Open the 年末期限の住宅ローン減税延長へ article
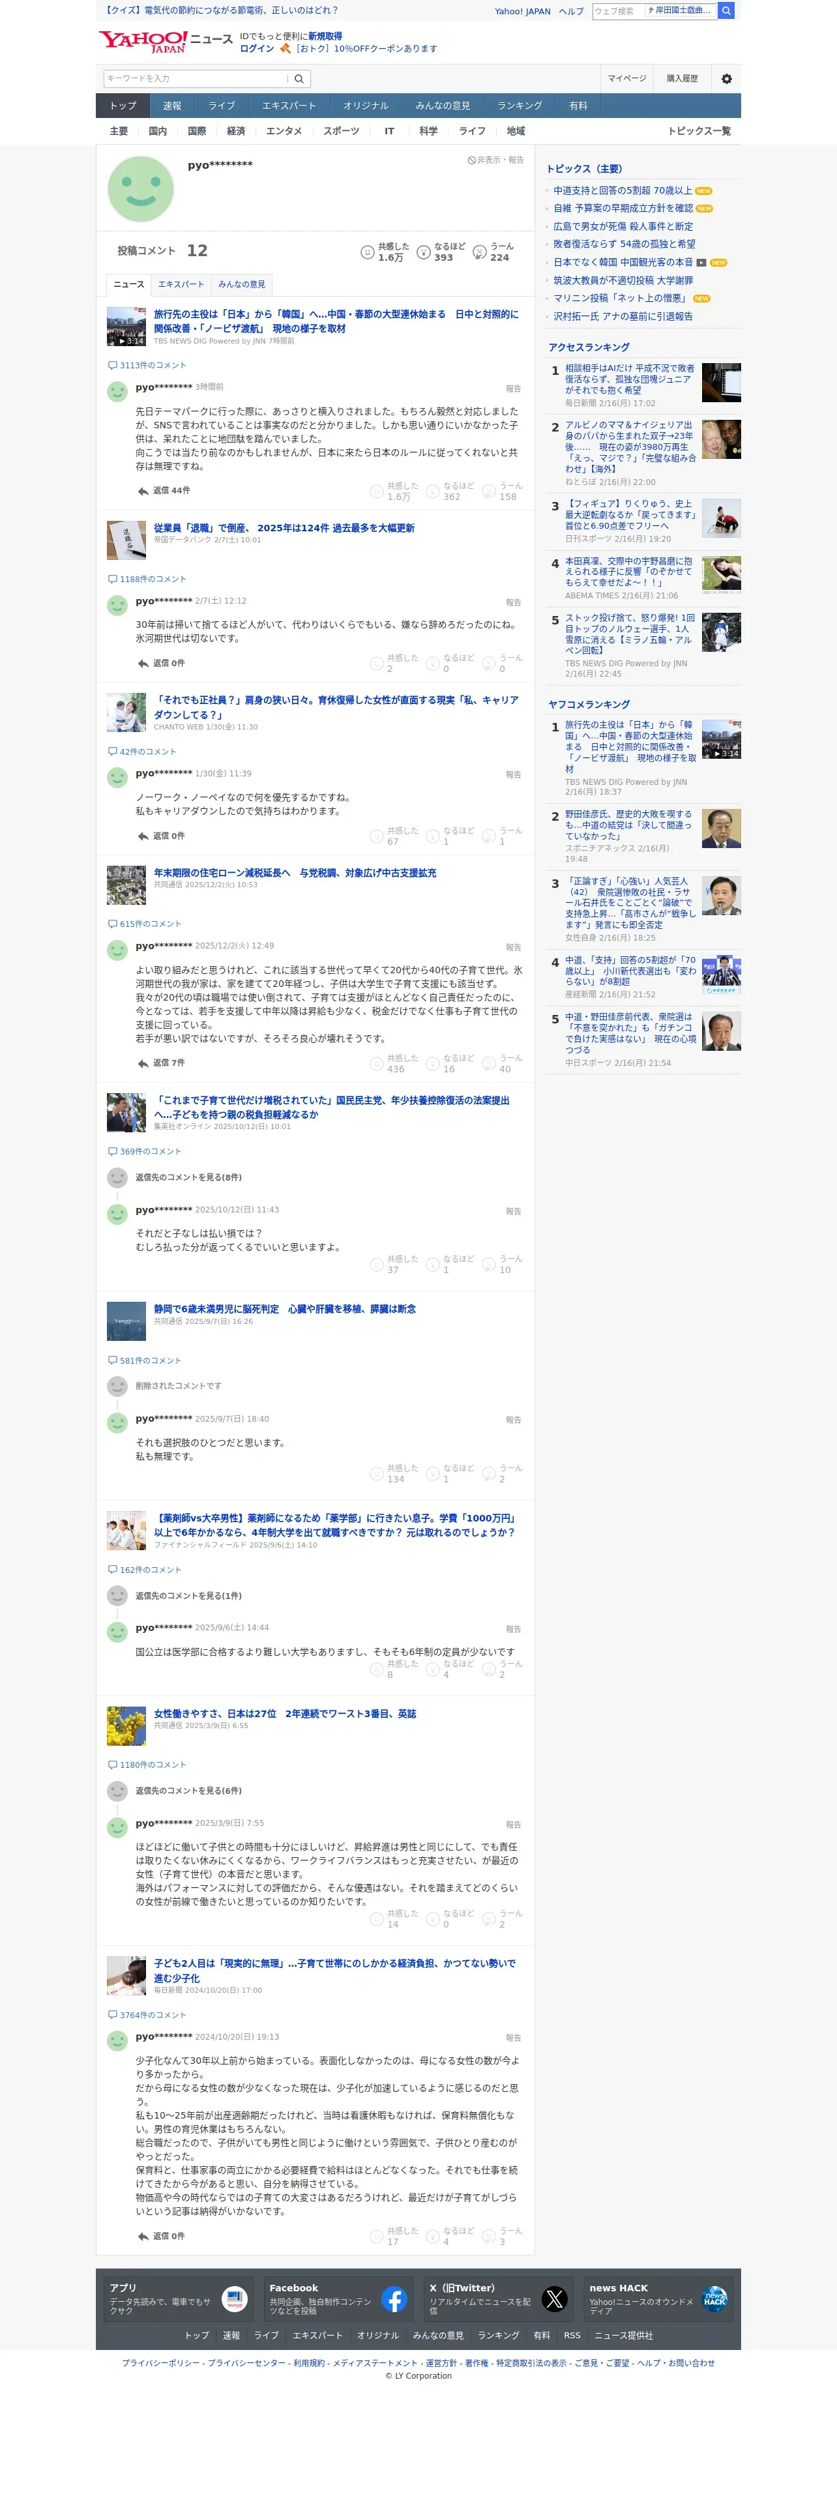837x2511 pixels. pyautogui.click(x=295, y=874)
